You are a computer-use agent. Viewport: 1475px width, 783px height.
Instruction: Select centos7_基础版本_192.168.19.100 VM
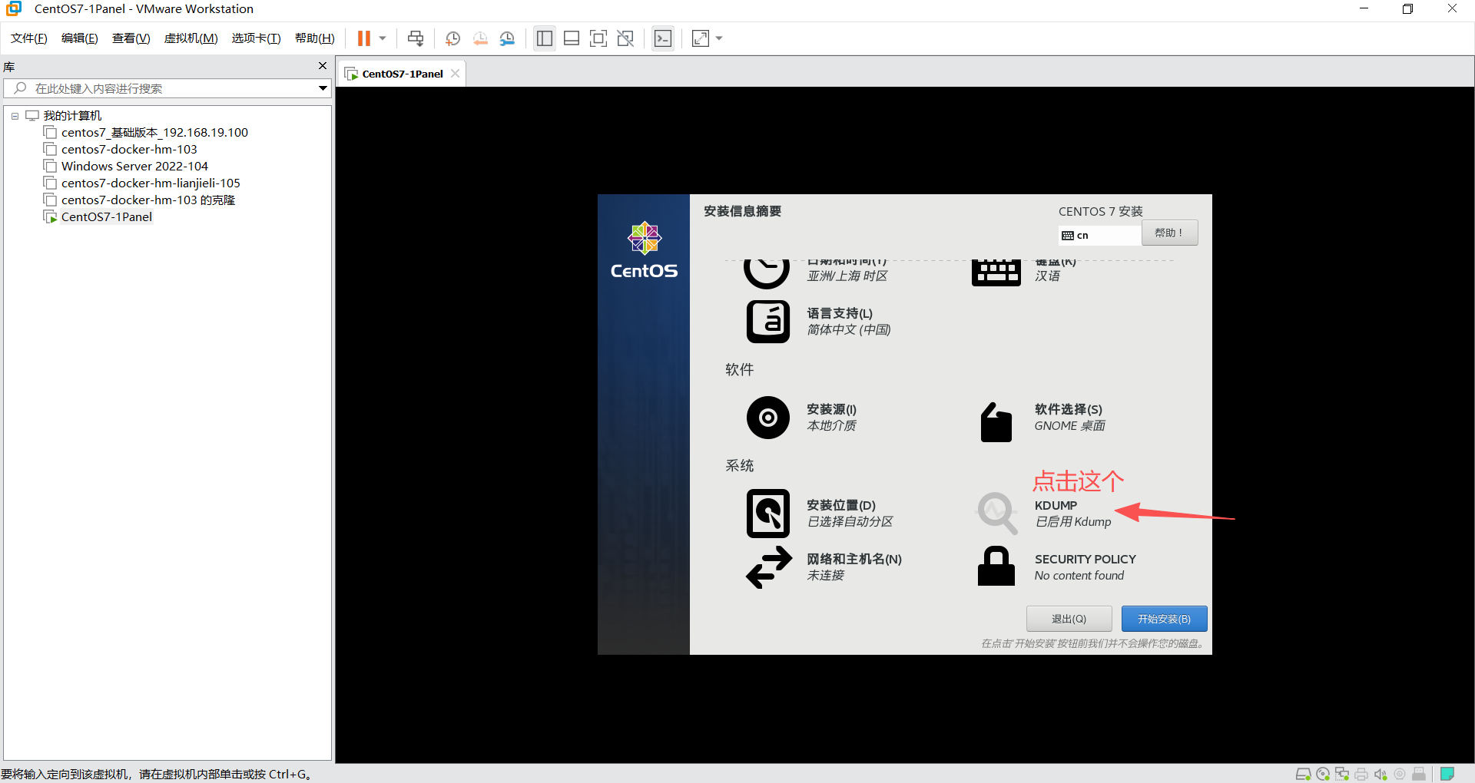154,133
